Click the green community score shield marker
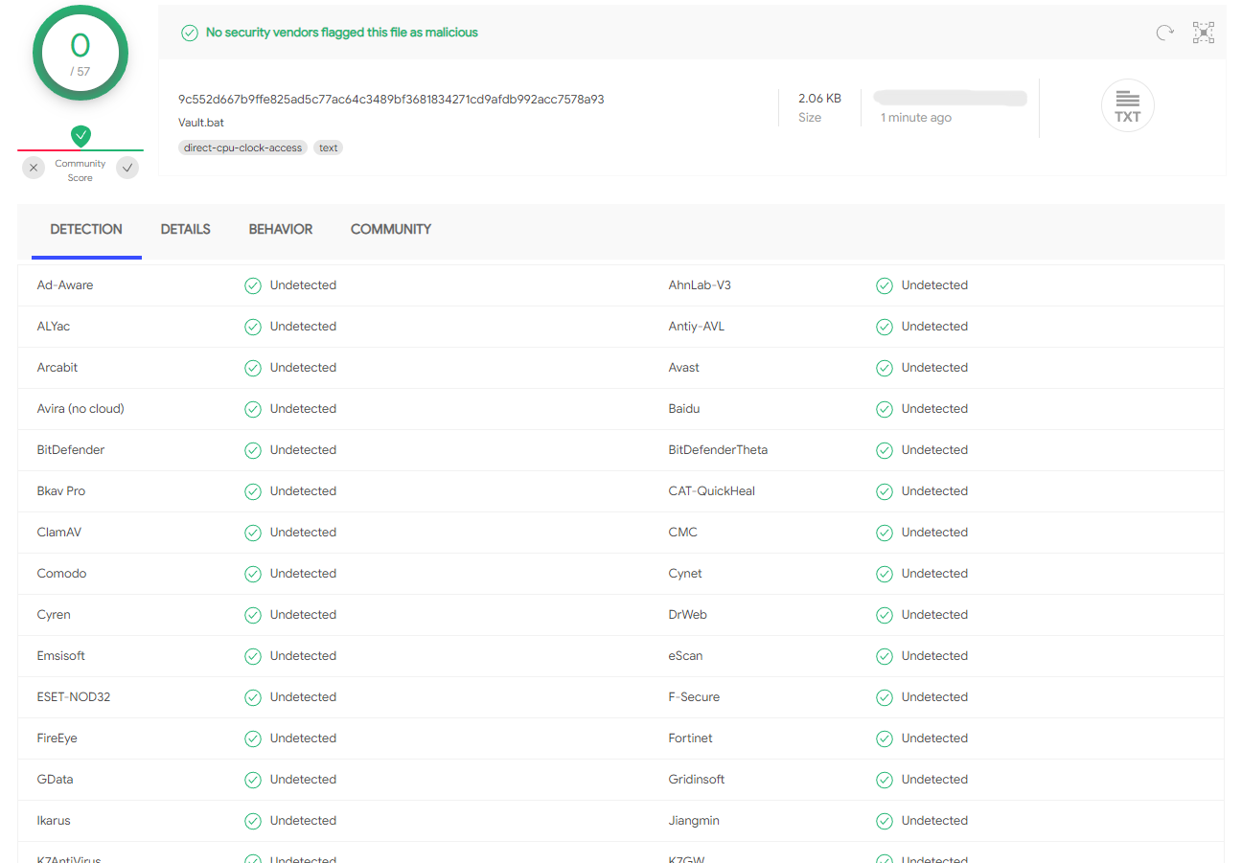 click(x=81, y=135)
